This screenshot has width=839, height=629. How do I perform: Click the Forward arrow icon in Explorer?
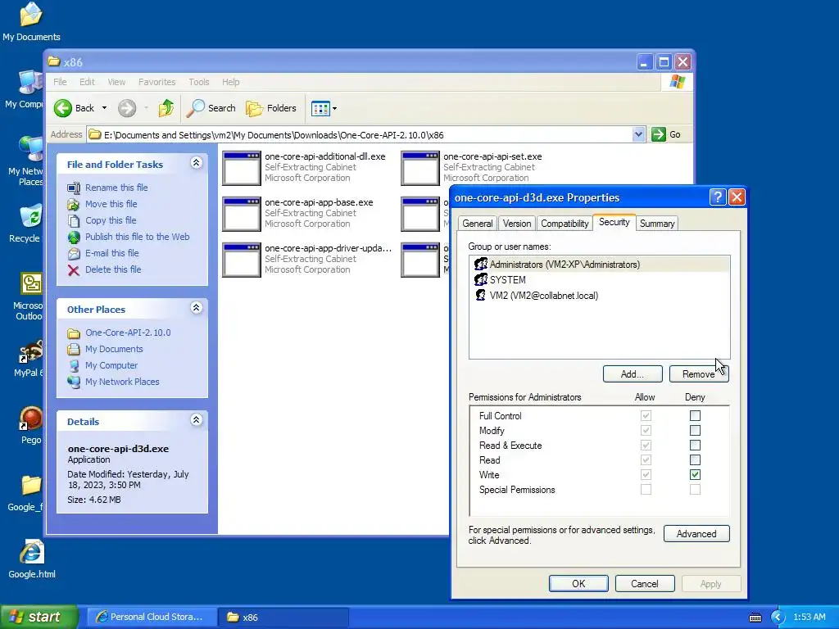pyautogui.click(x=127, y=108)
